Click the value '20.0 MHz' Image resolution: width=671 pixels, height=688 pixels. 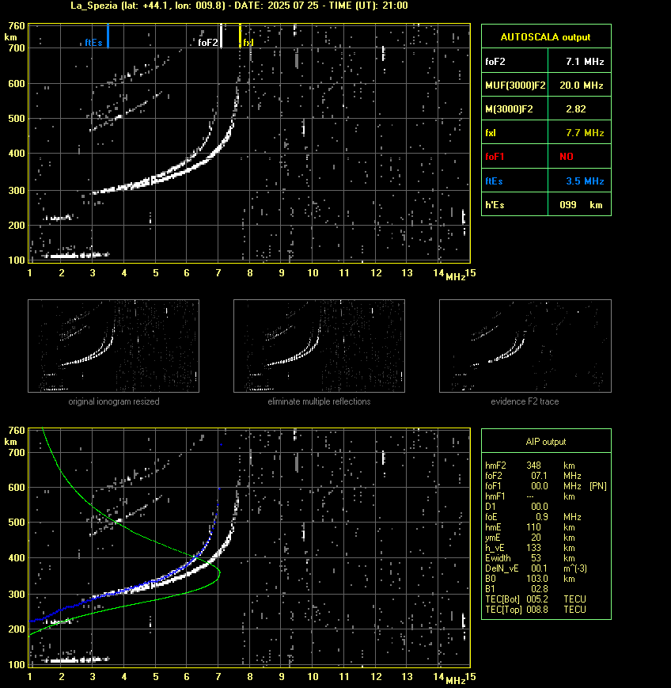click(581, 86)
